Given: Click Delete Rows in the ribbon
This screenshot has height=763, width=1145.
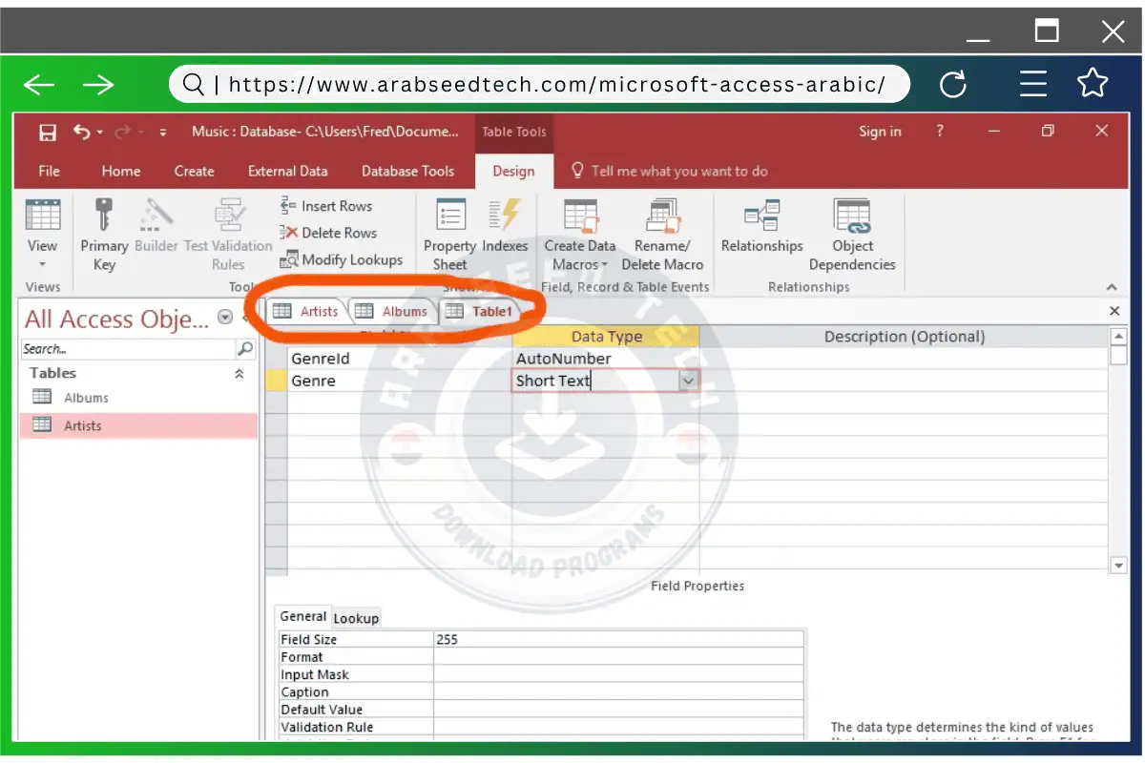Looking at the screenshot, I should [328, 233].
